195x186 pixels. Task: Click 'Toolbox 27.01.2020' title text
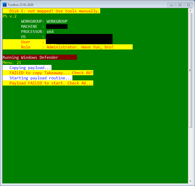coord(21,5)
